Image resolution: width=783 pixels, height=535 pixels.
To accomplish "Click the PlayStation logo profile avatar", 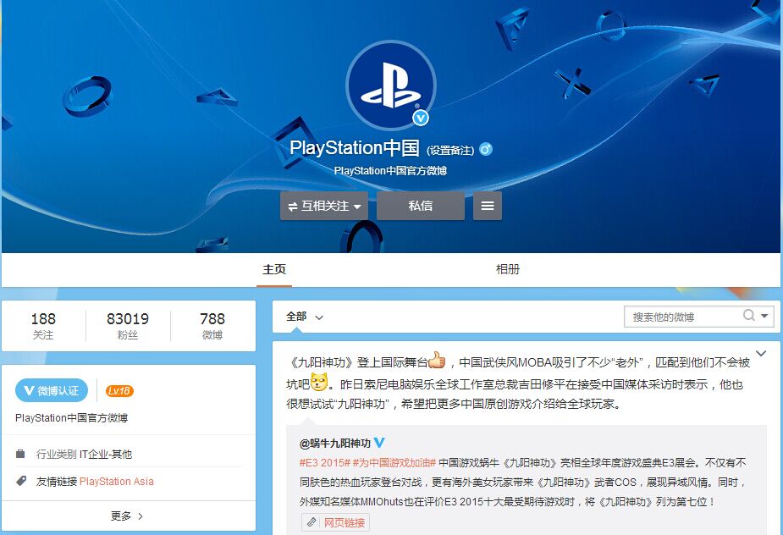I will tap(390, 85).
